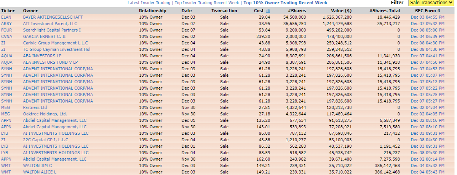Click ATI Investment Parent, LLC owner

click(x=50, y=24)
